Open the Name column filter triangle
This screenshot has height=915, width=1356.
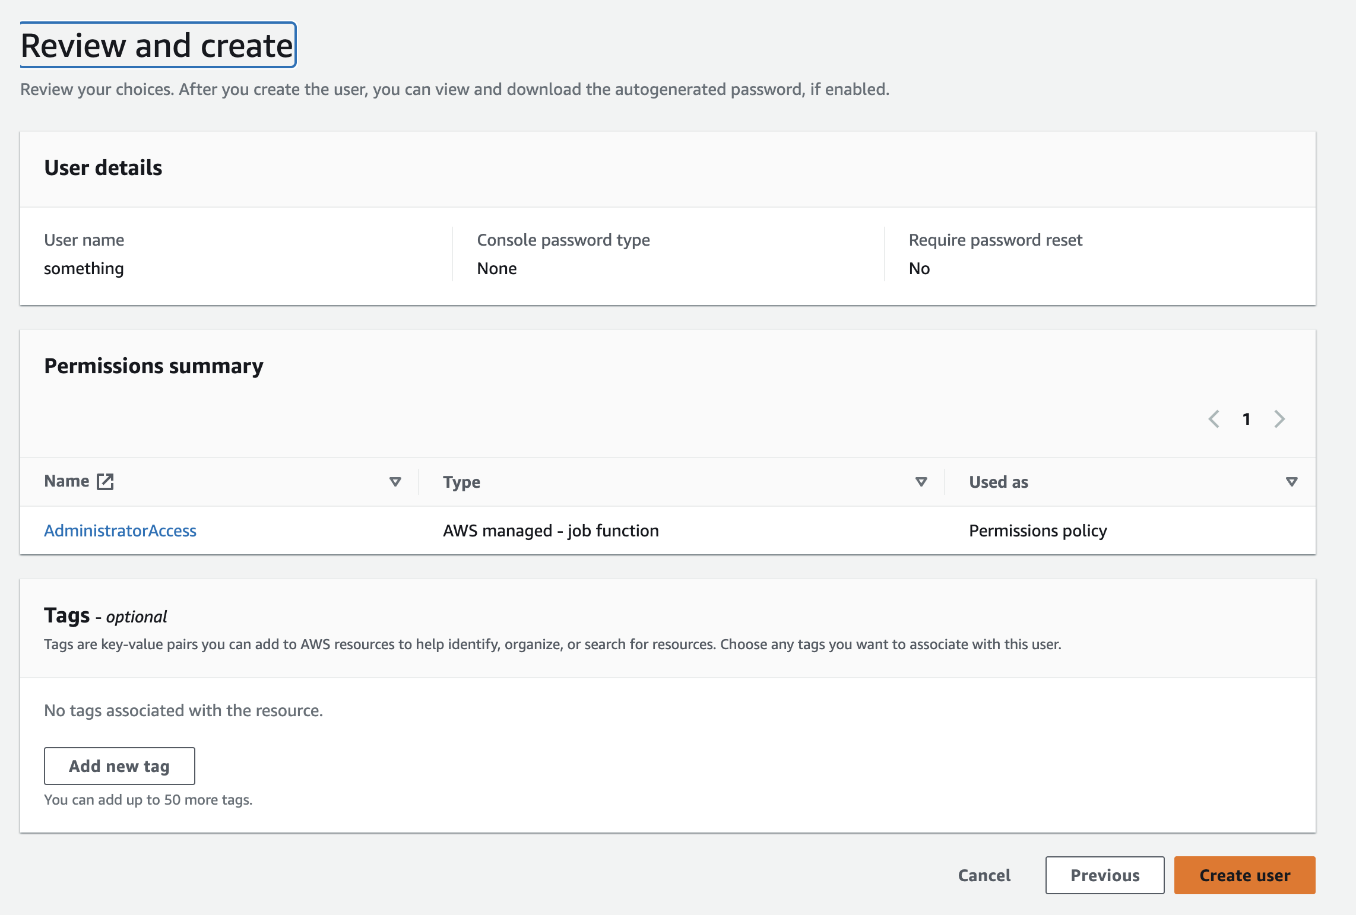(x=395, y=482)
